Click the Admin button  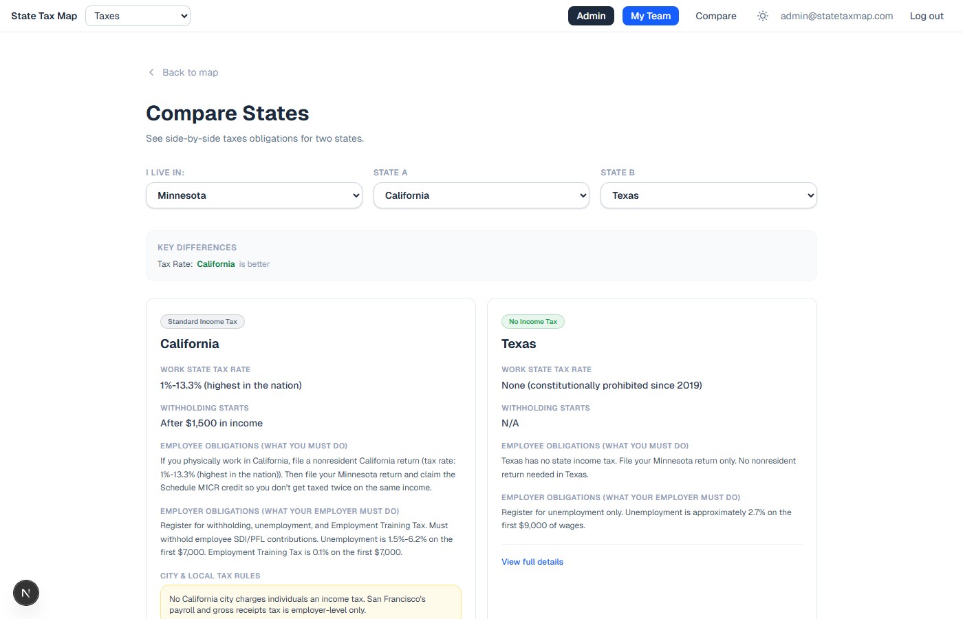point(591,16)
